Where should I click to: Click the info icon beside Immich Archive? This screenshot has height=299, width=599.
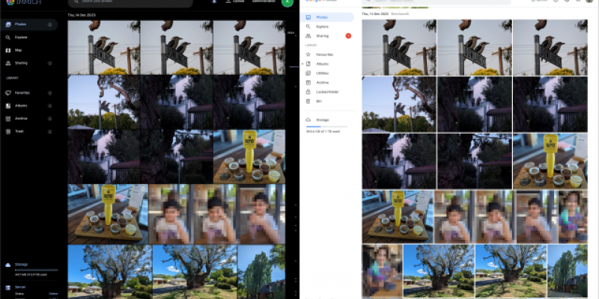[x=49, y=119]
